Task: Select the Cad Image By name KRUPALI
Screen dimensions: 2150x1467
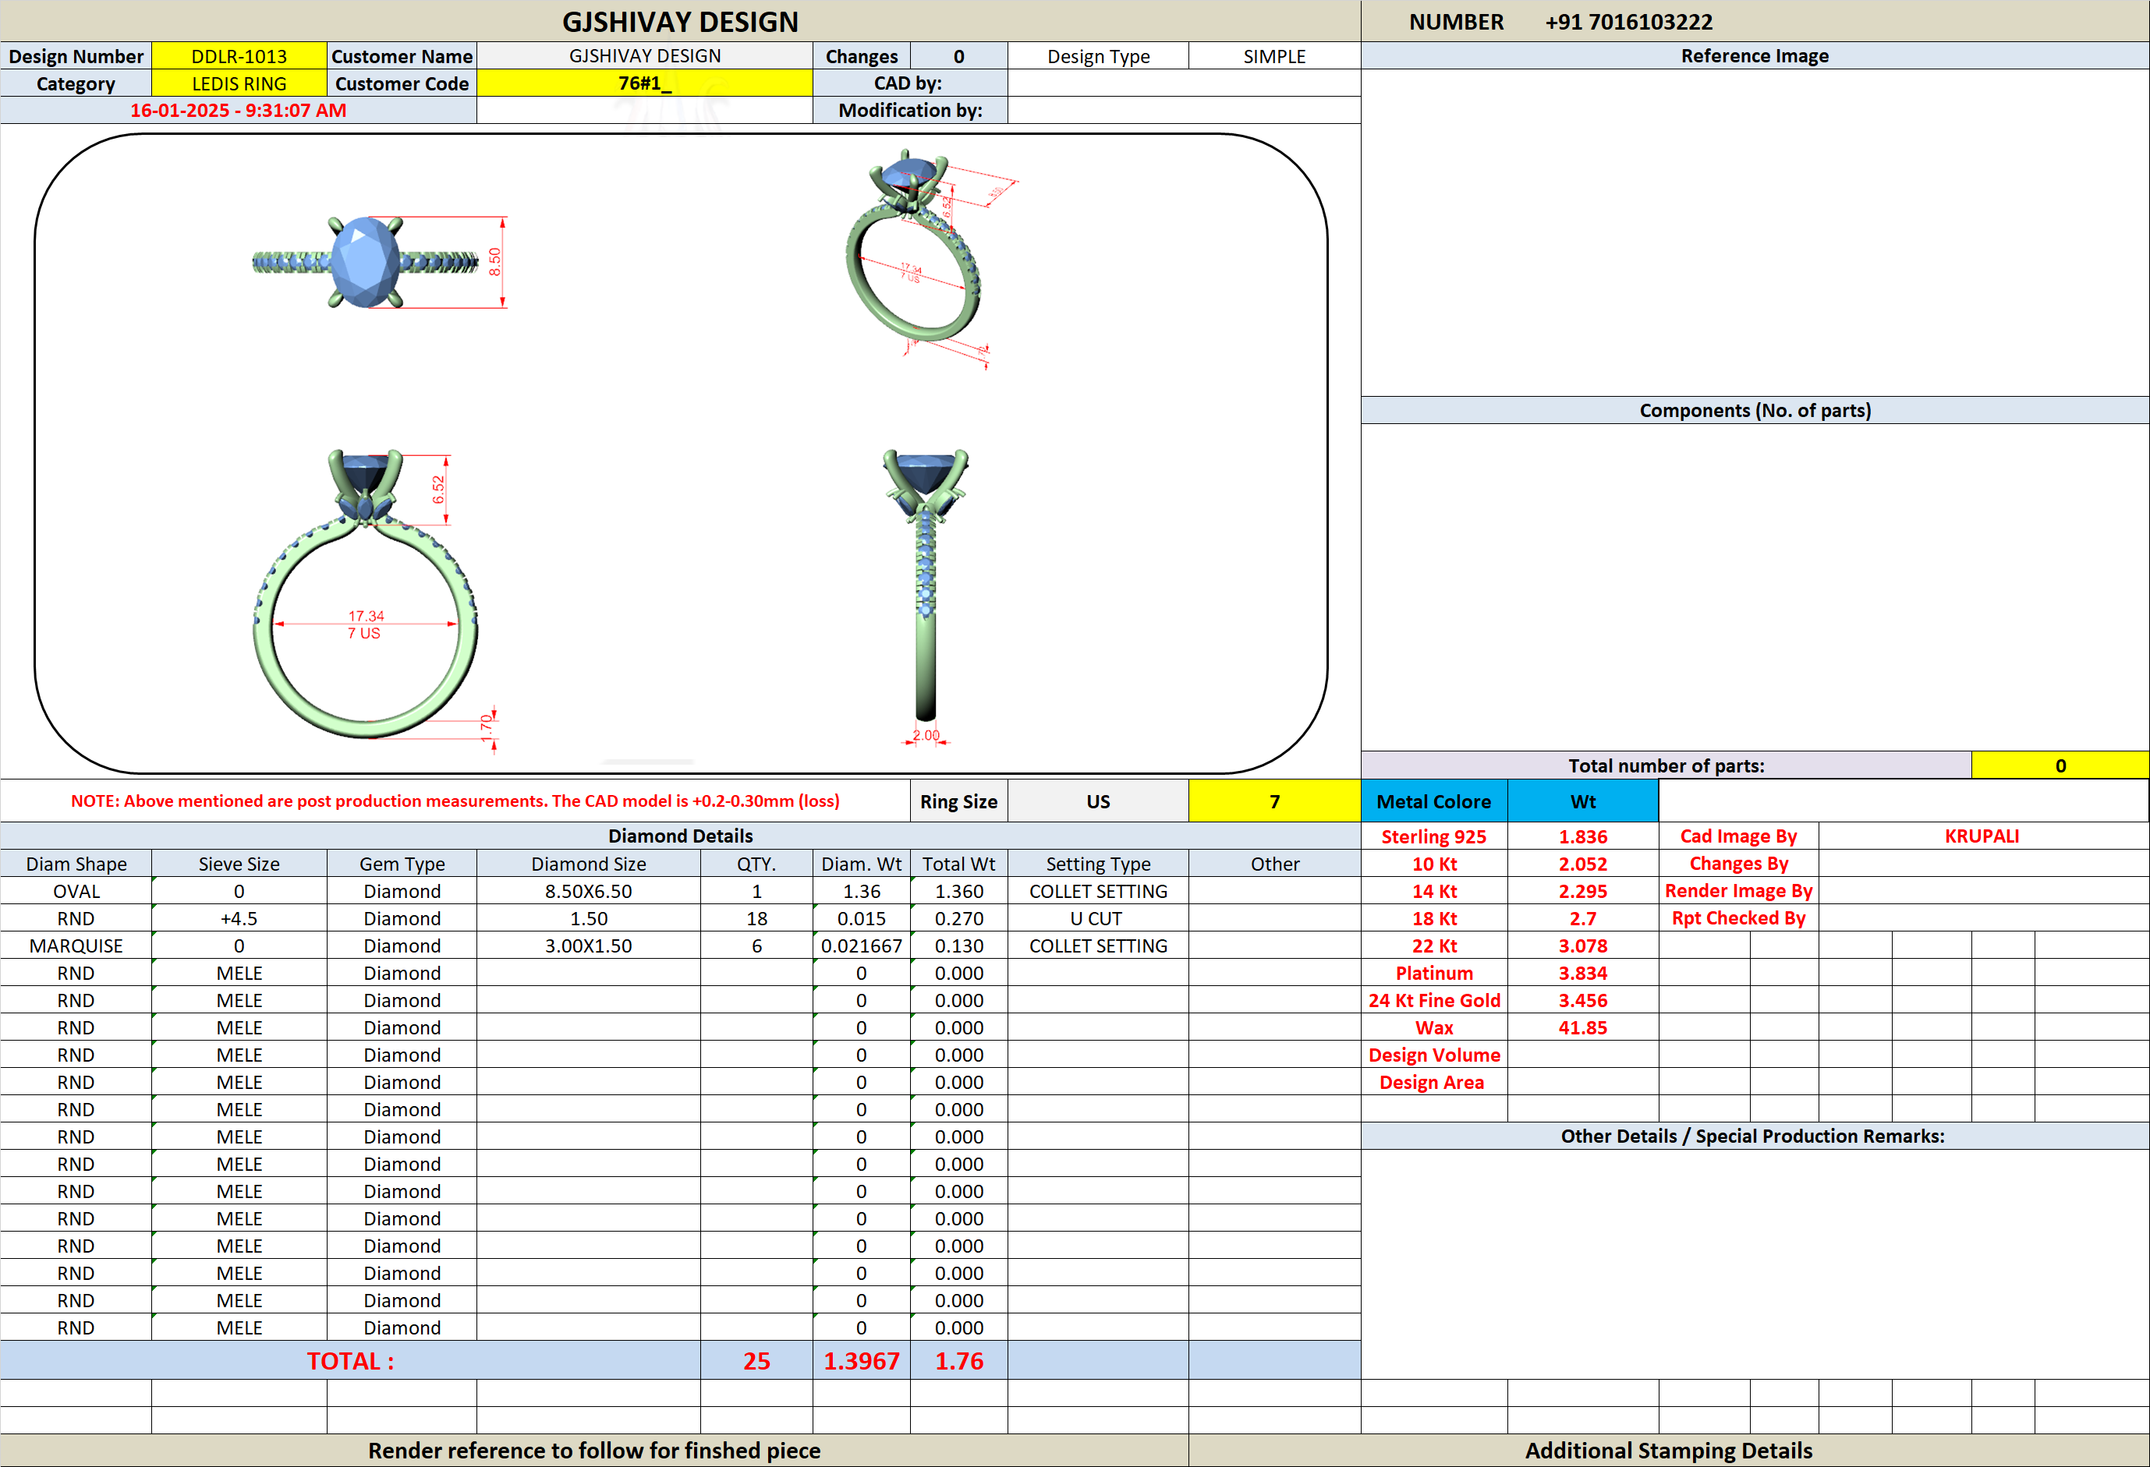Action: pos(1982,836)
